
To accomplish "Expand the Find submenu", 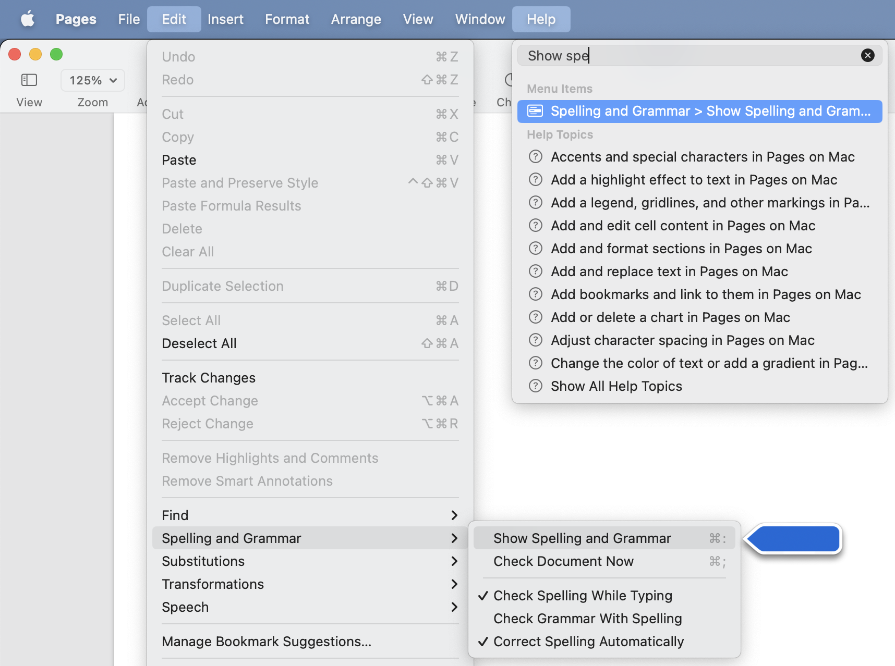I will click(310, 515).
